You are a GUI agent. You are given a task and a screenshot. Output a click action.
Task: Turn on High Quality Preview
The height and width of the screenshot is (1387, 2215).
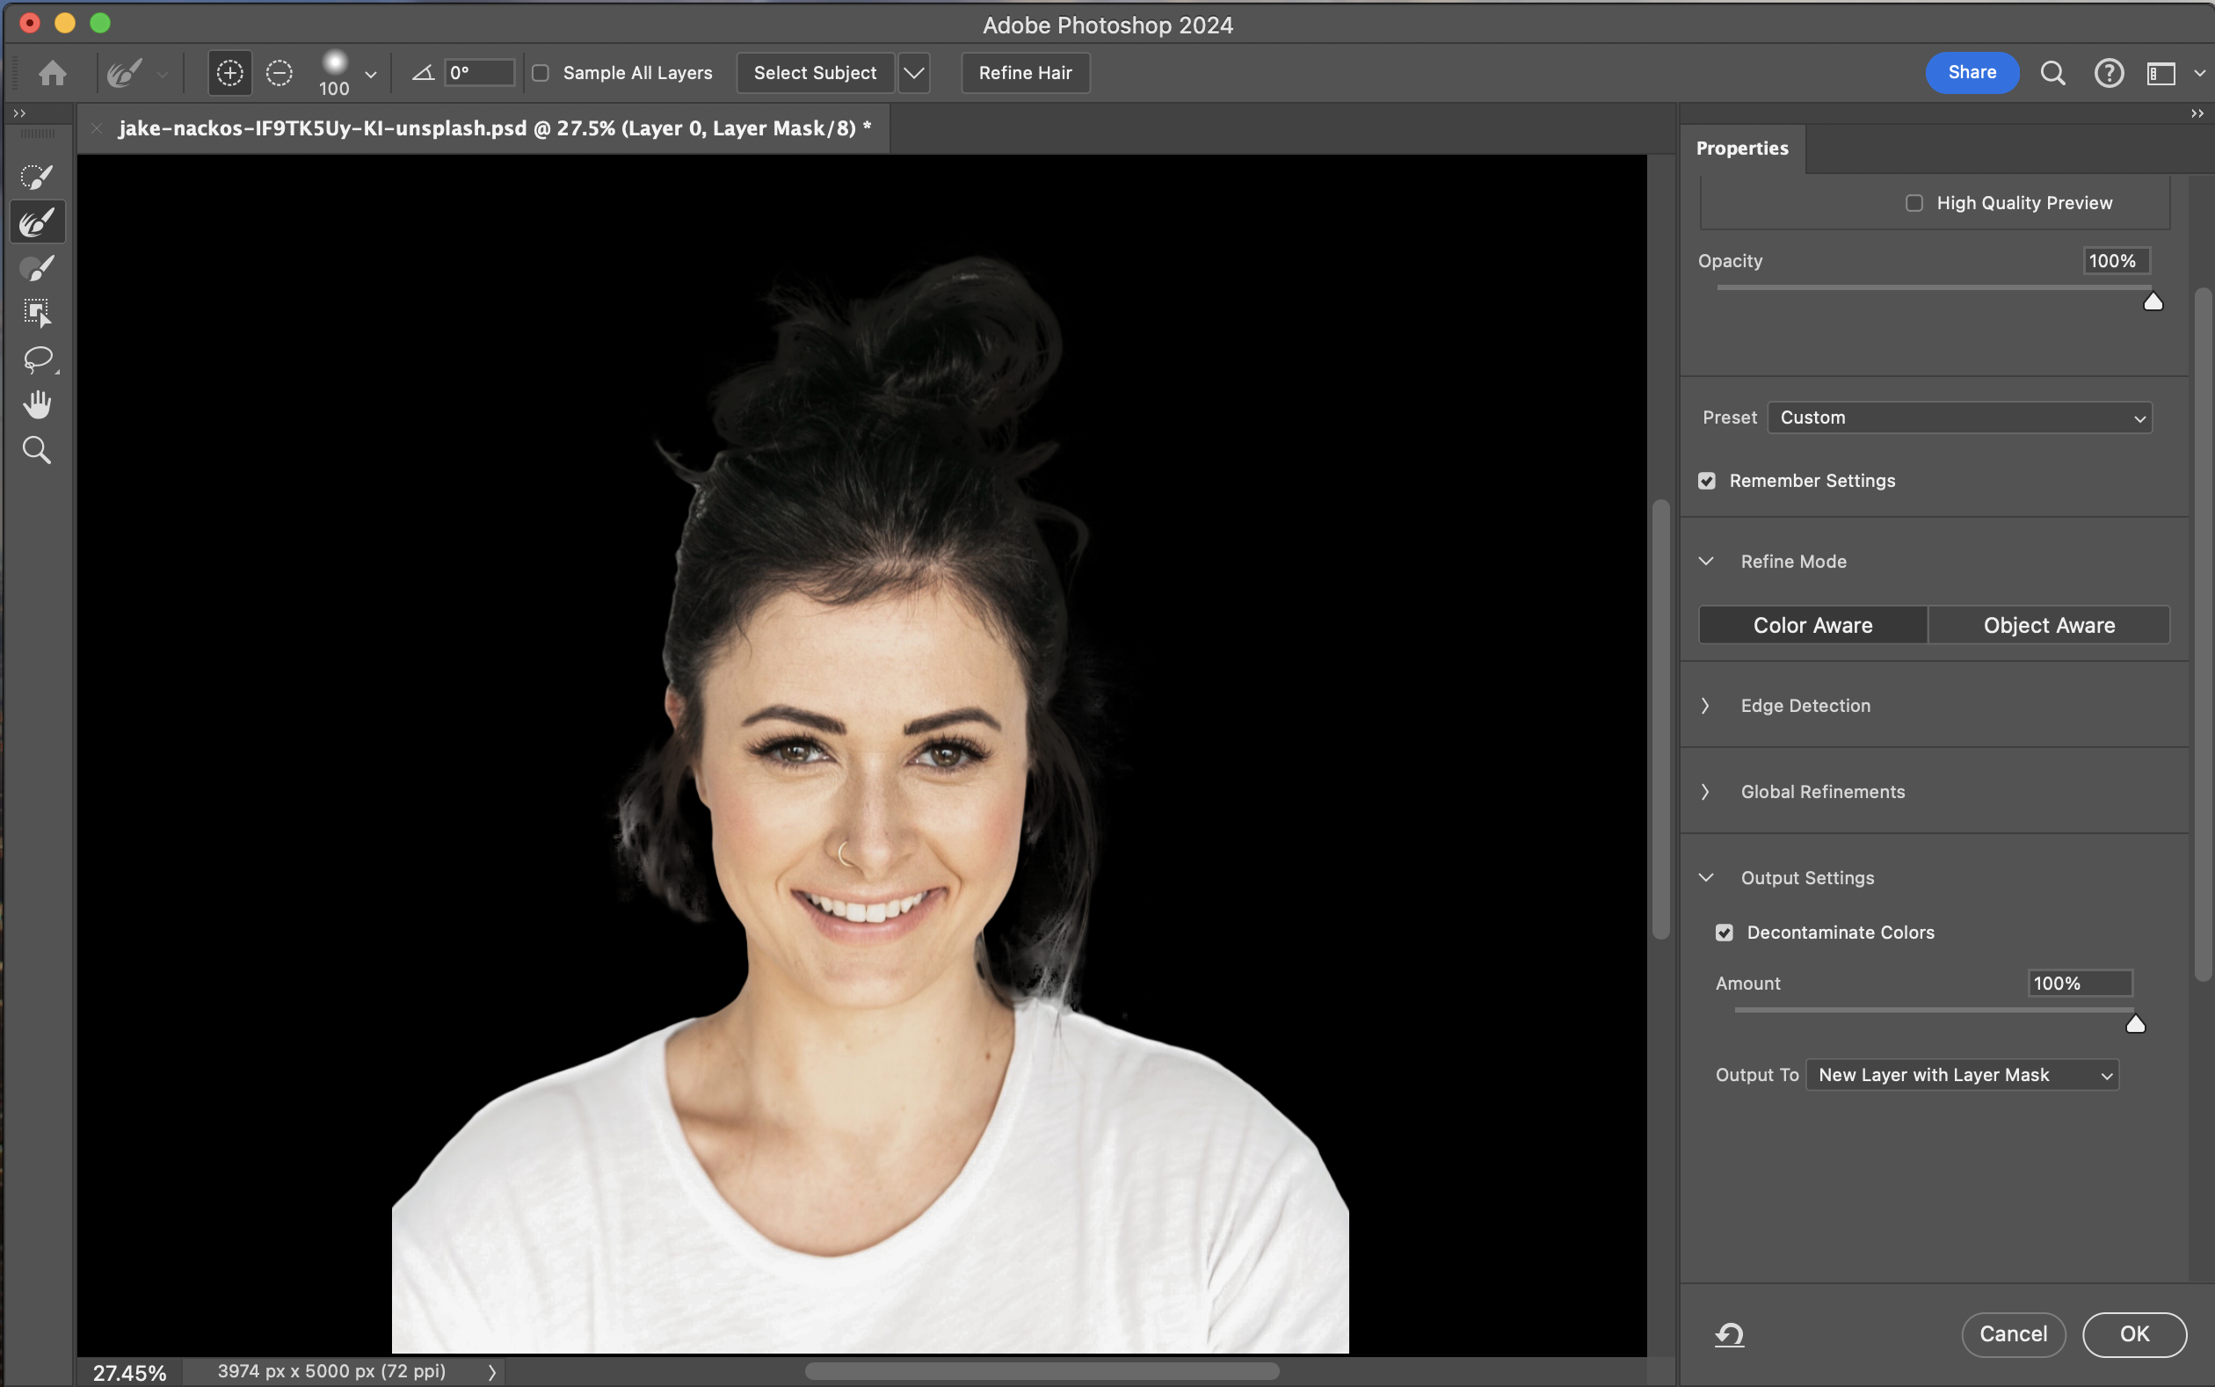(x=1914, y=203)
